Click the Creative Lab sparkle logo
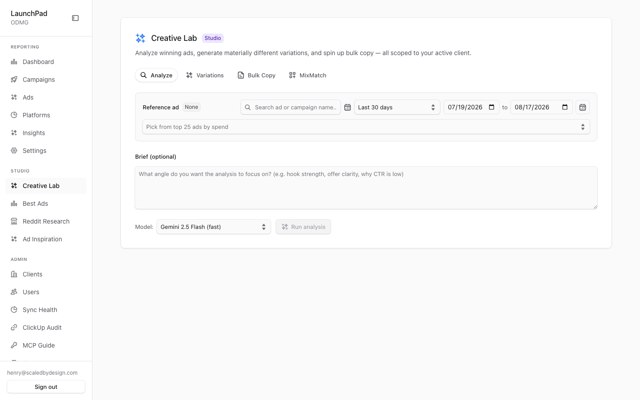 click(140, 38)
